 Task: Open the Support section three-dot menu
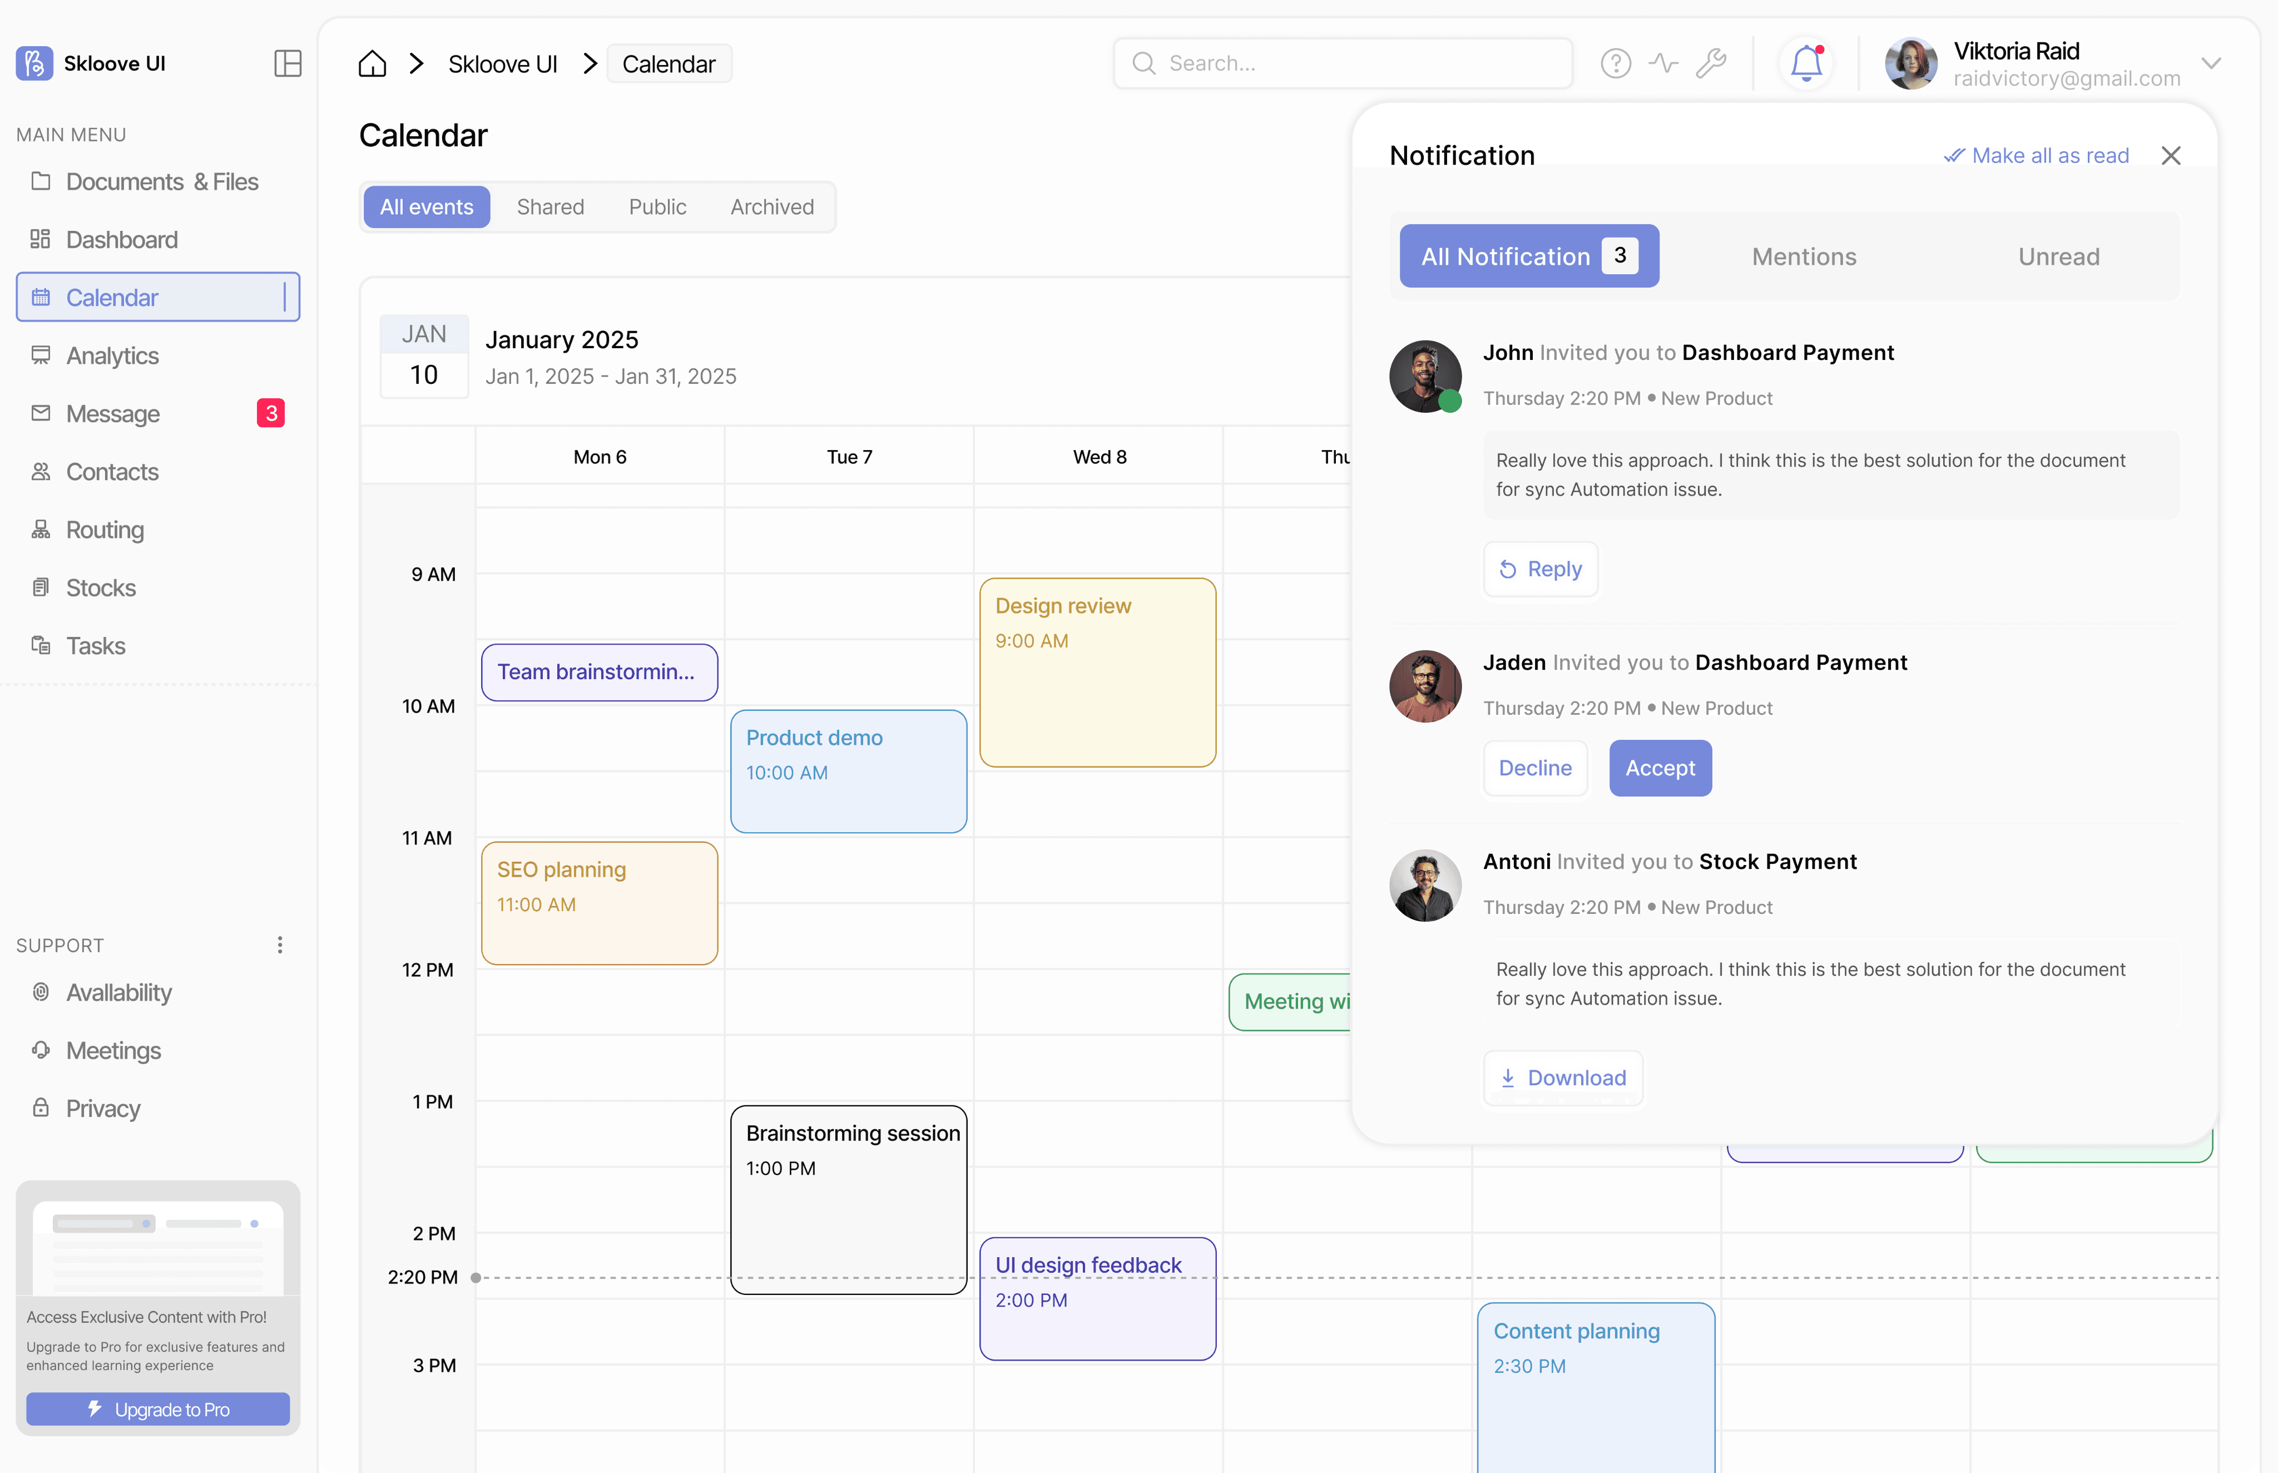tap(279, 945)
